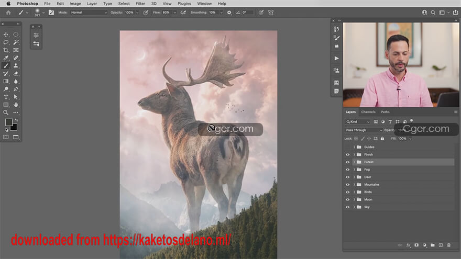This screenshot has width=461, height=259.
Task: Select the Elliptical Marquee tool
Action: 16,35
